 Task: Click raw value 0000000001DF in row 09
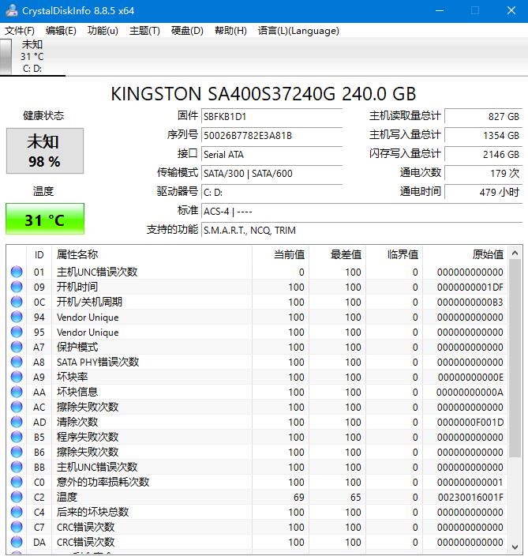coord(470,288)
